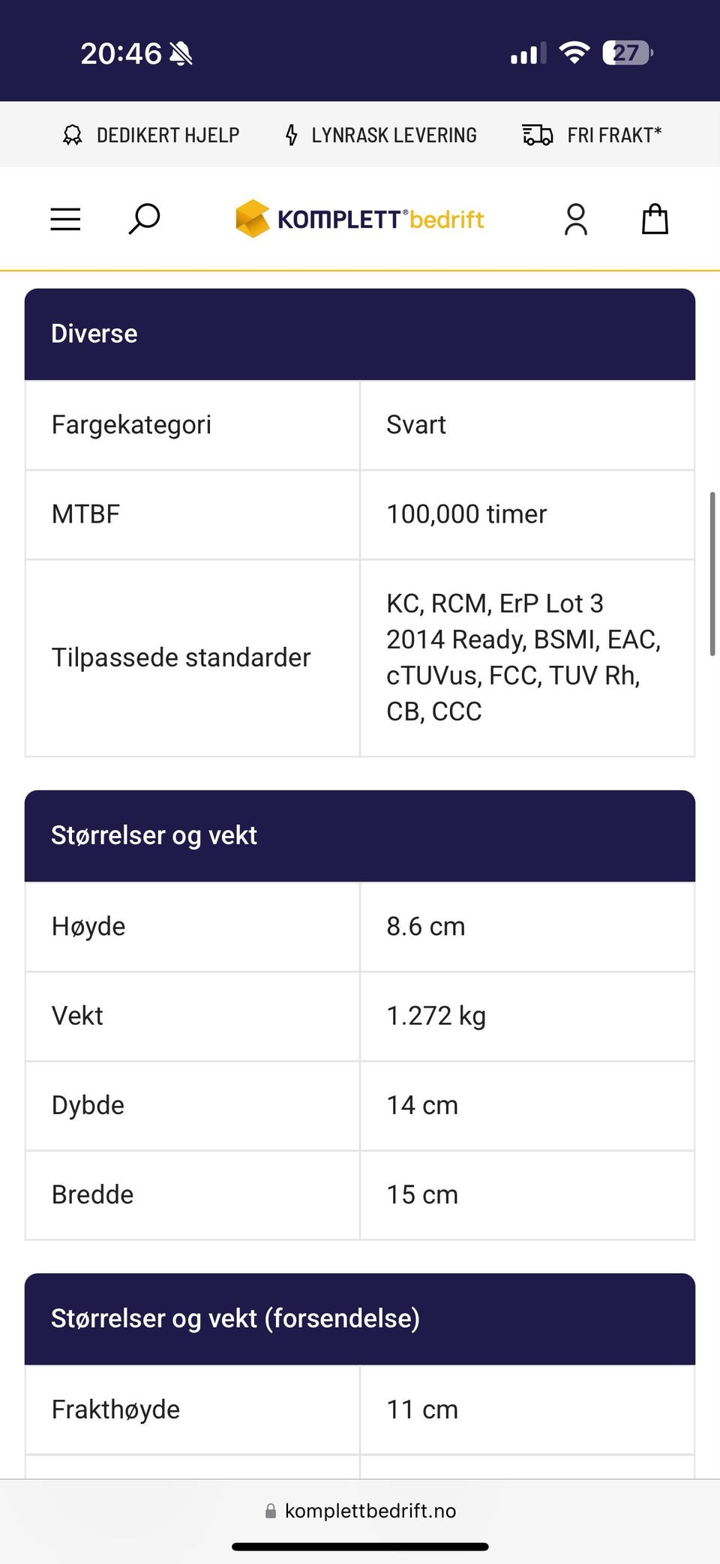The image size is (720, 1564).
Task: Tap the battery indicator
Action: tap(628, 53)
